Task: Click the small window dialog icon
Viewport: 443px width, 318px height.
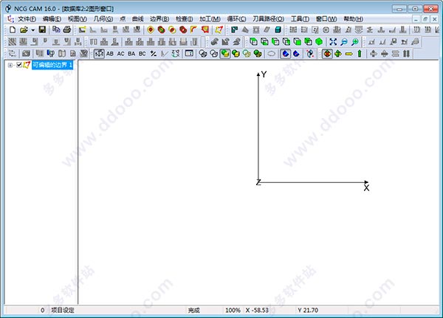Action: click(189, 54)
